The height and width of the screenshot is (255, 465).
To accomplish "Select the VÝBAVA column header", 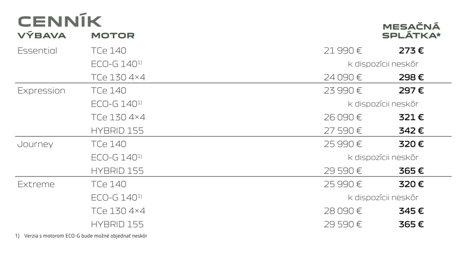I will (x=42, y=35).
